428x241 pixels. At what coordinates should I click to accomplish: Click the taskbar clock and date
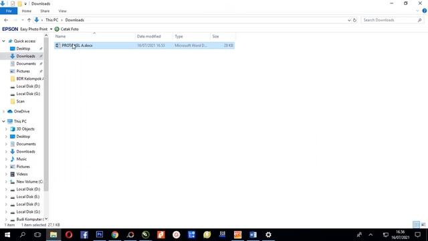point(401,235)
